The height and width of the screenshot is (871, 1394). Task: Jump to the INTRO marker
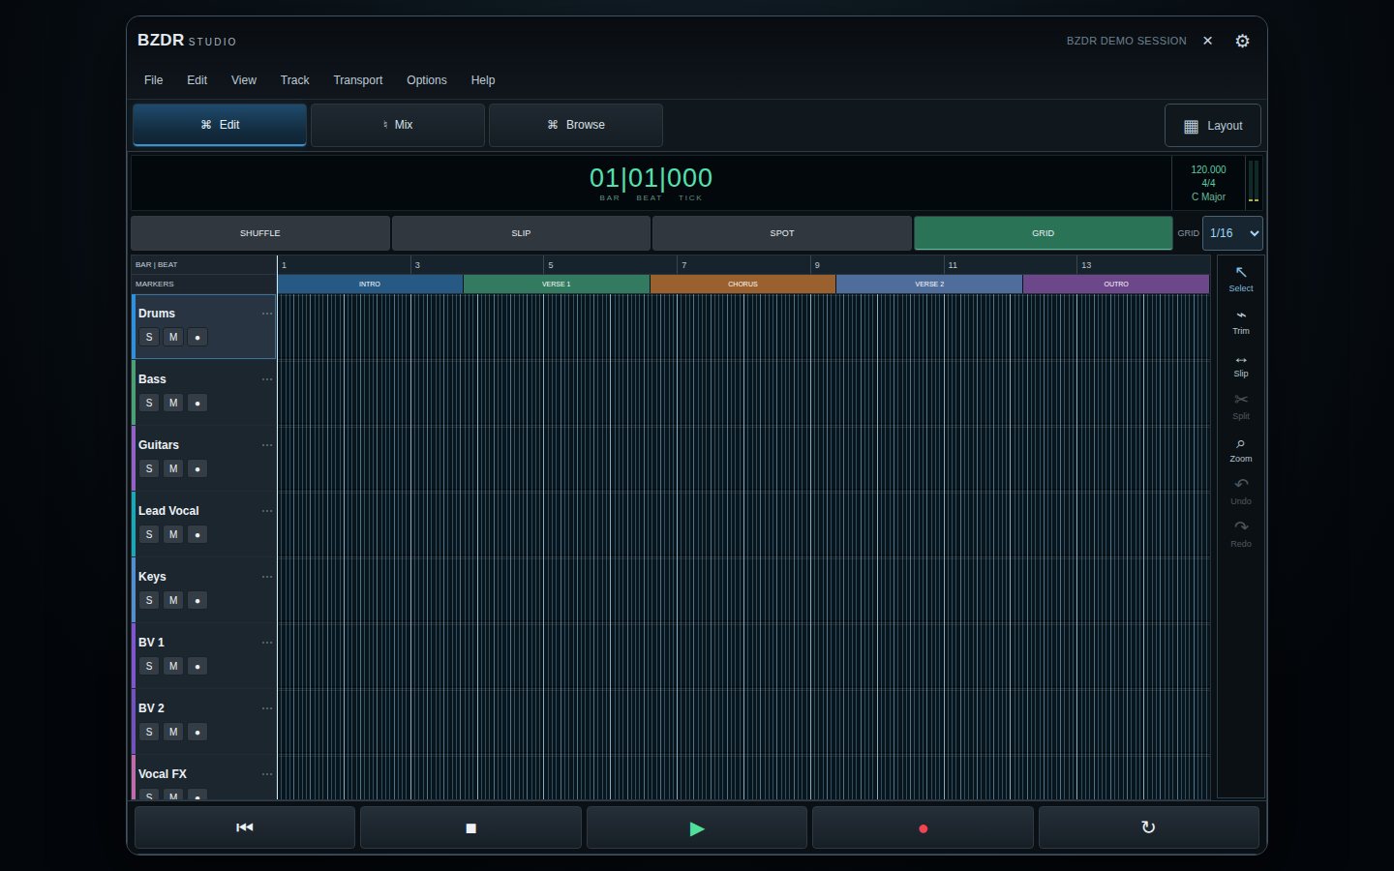coord(370,285)
